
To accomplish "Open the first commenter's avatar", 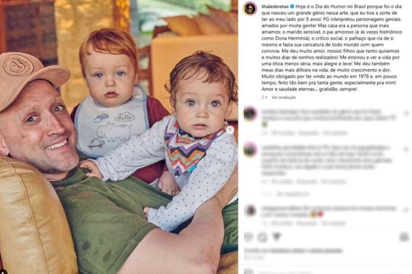I will click(x=250, y=114).
